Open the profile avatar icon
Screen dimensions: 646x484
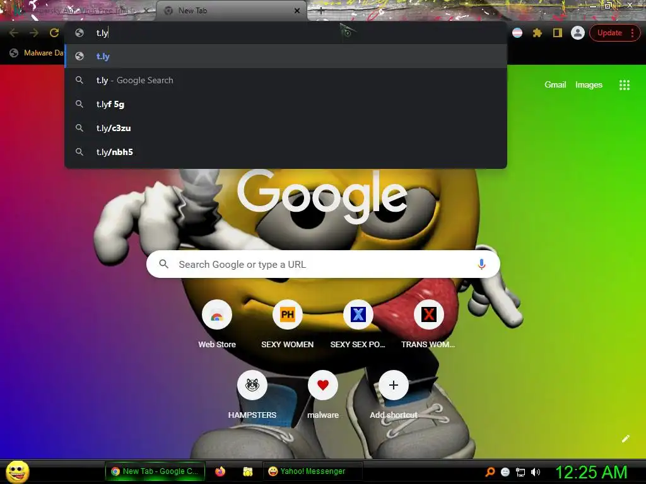578,33
